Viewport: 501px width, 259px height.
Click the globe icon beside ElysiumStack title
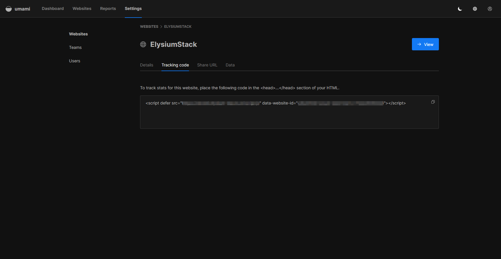(143, 44)
